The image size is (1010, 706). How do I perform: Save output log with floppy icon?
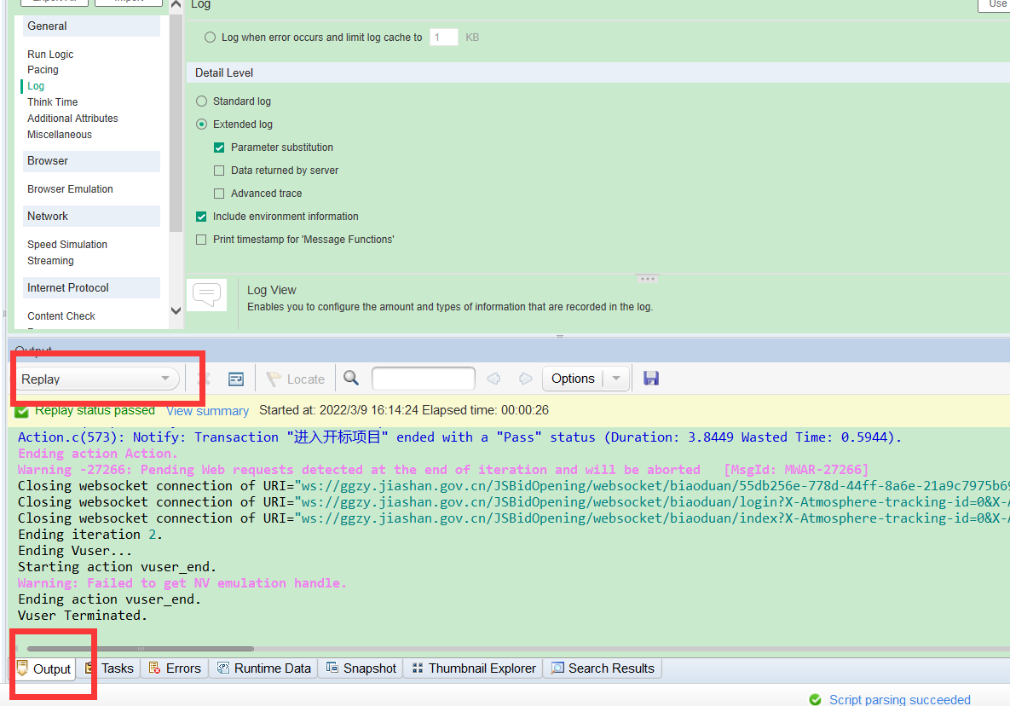click(651, 378)
